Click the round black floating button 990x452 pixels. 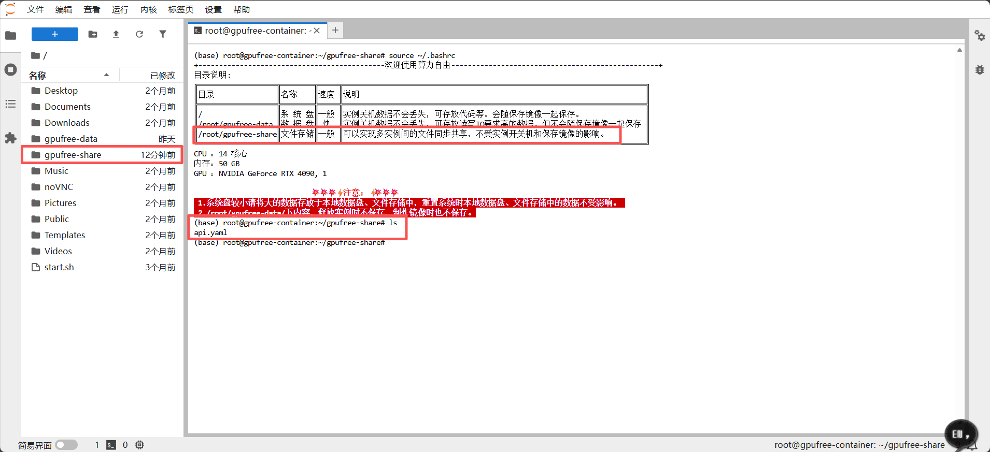coord(961,434)
